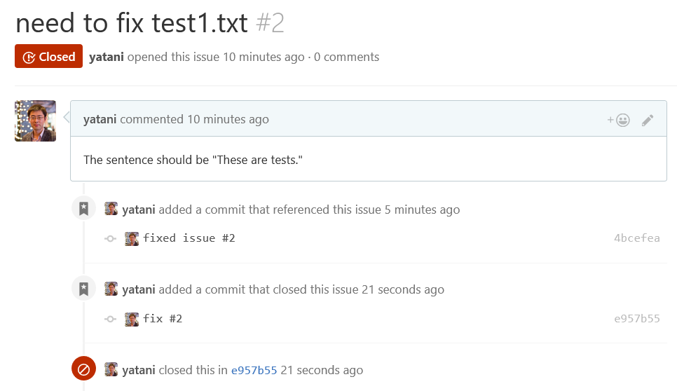Click the add reaction smiley icon
The height and width of the screenshot is (391, 677).
point(618,120)
